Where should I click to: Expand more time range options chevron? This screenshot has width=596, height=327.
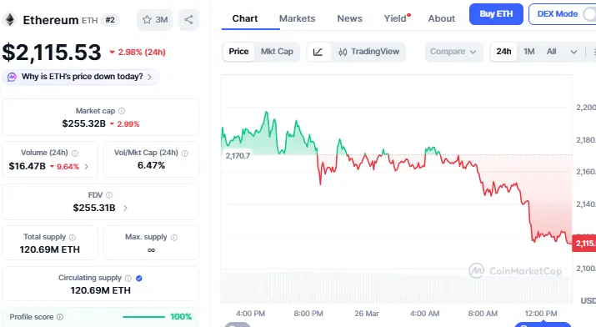573,52
